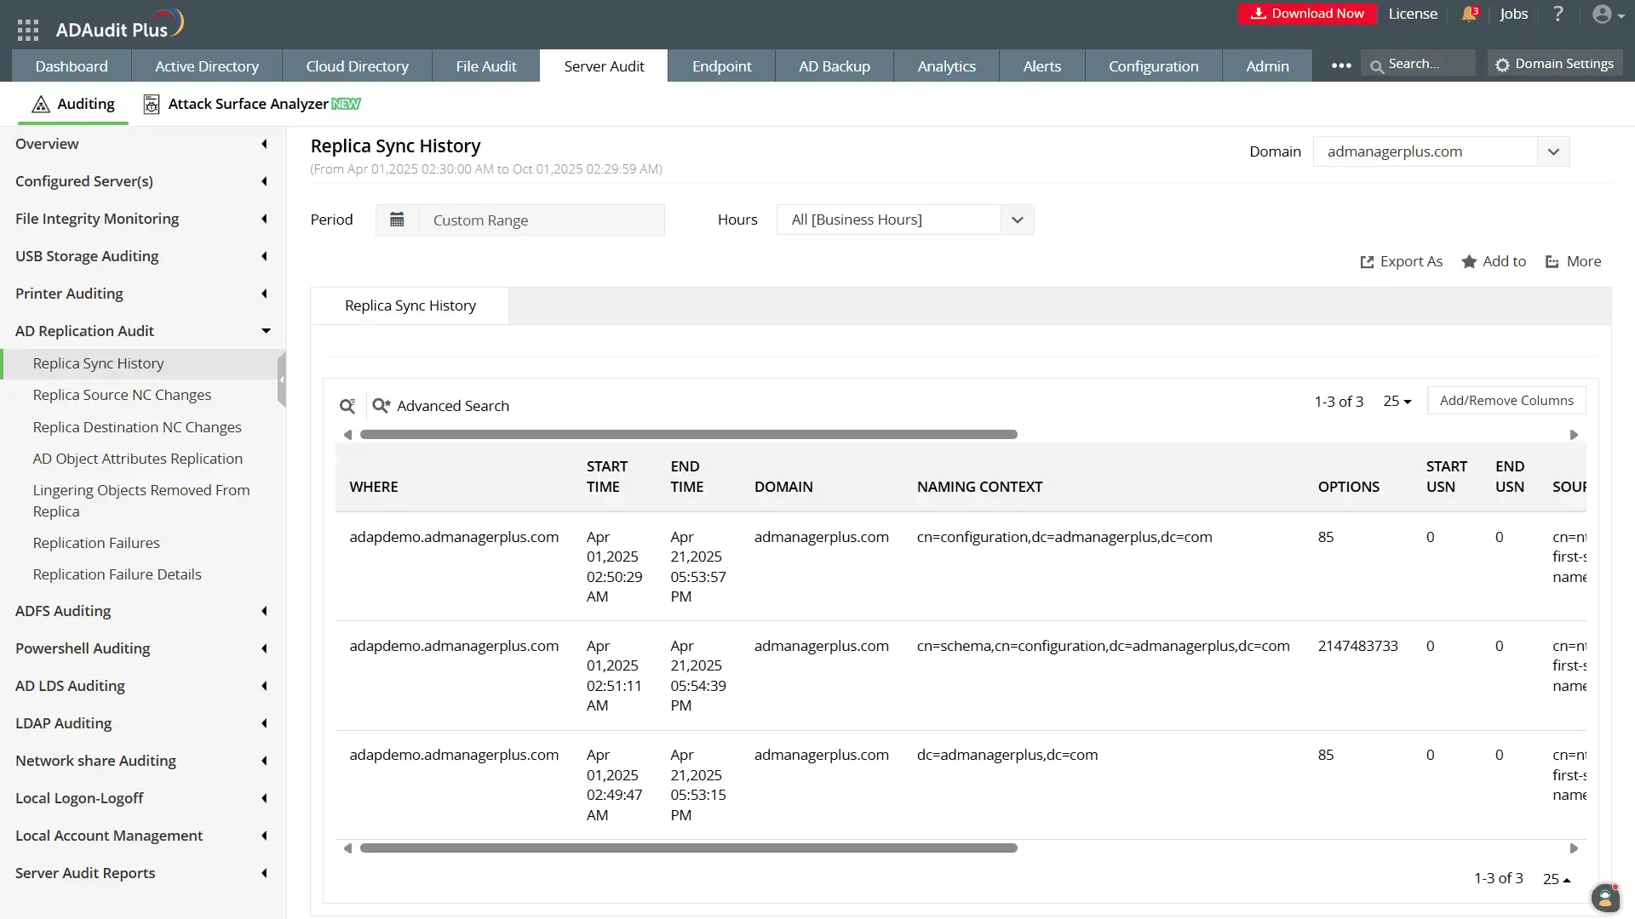Switch to the Server Audit tab
Screen dimensions: 1635x919
point(603,66)
